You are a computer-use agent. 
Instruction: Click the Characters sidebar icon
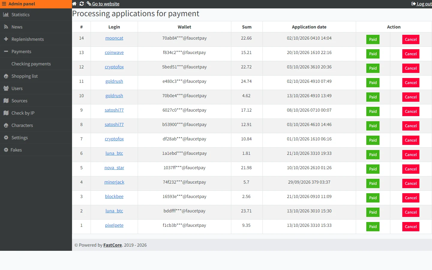tap(6, 125)
